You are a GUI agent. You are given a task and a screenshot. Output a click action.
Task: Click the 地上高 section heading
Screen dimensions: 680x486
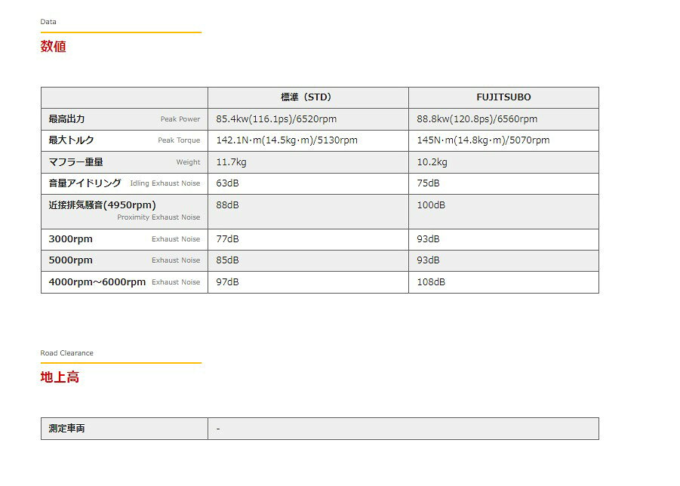pos(60,377)
